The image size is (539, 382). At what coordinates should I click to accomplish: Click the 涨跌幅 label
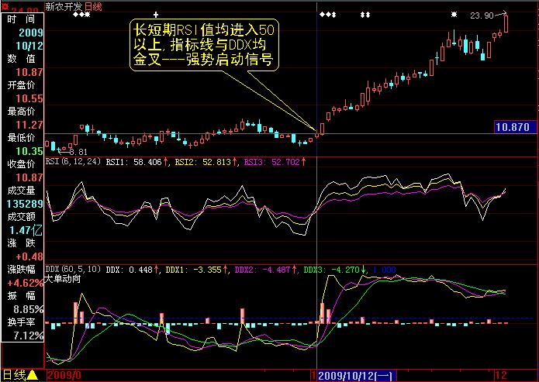[x=21, y=270]
